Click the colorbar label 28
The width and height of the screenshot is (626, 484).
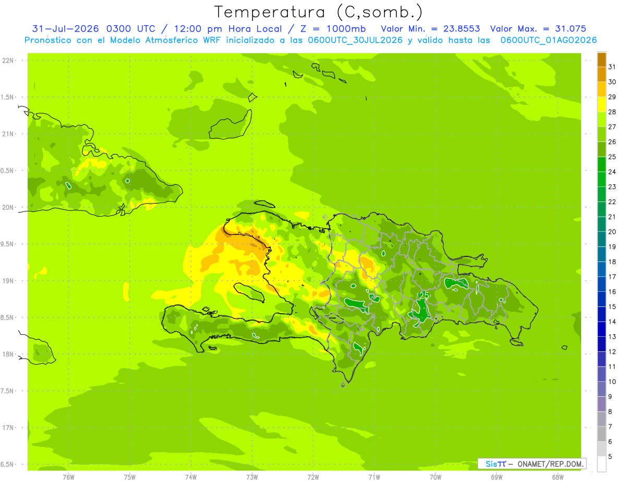612,112
